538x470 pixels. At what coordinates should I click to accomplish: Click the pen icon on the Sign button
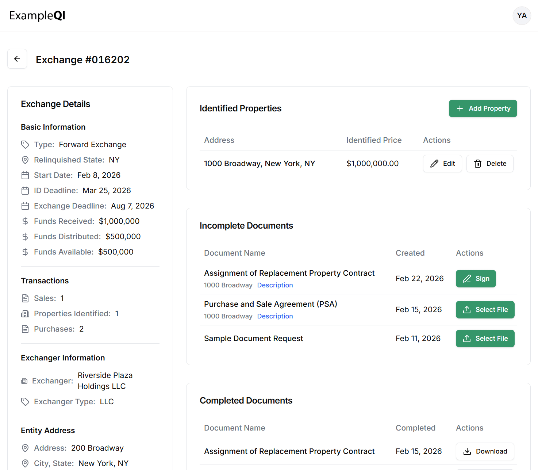pyautogui.click(x=466, y=279)
